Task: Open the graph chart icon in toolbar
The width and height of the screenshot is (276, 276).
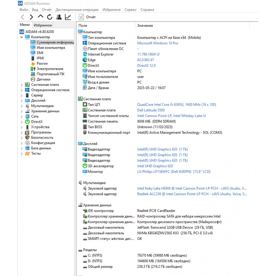Action: click(x=68, y=17)
